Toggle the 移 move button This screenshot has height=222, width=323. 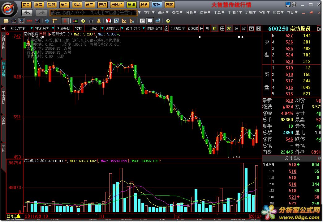pos(244,29)
